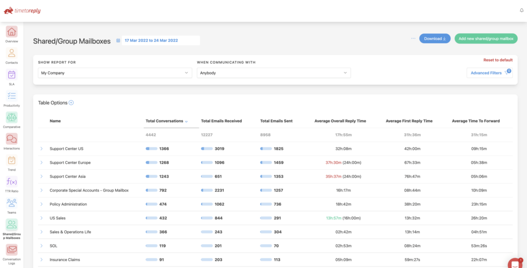This screenshot has width=527, height=268.
Task: Click the date range 17 Mar 2022 field
Action: click(161, 40)
